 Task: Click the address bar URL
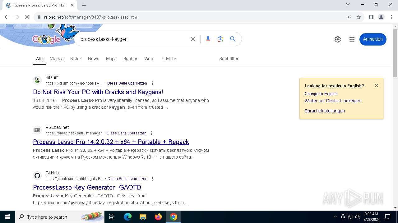coord(91,17)
